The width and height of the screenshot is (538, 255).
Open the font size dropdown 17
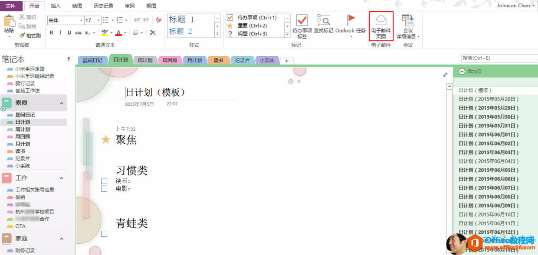pos(98,20)
